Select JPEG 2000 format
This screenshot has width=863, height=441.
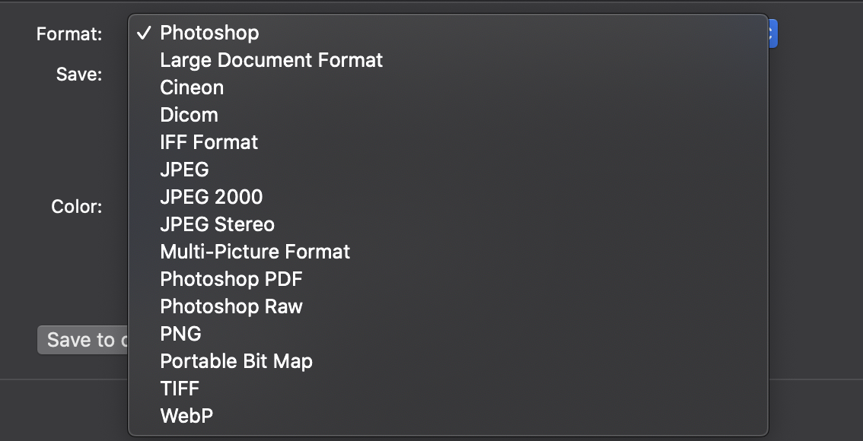coord(211,197)
